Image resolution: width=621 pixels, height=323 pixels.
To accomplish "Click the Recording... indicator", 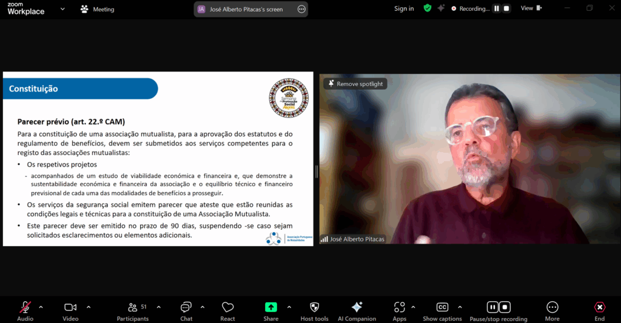I will pyautogui.click(x=471, y=8).
